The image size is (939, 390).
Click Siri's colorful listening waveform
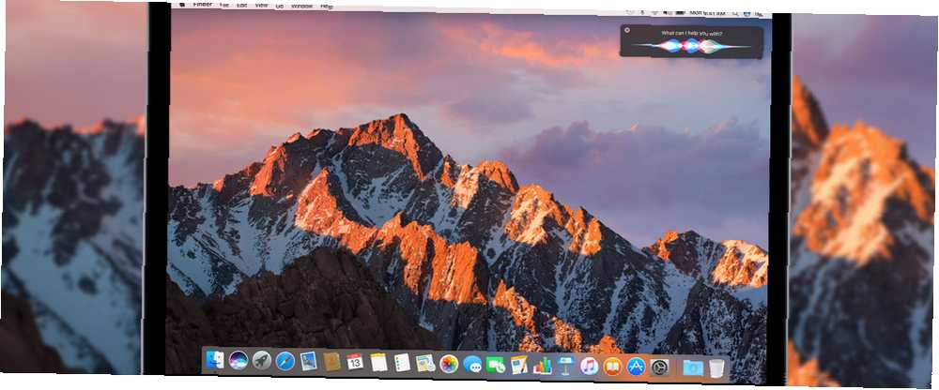(x=692, y=45)
